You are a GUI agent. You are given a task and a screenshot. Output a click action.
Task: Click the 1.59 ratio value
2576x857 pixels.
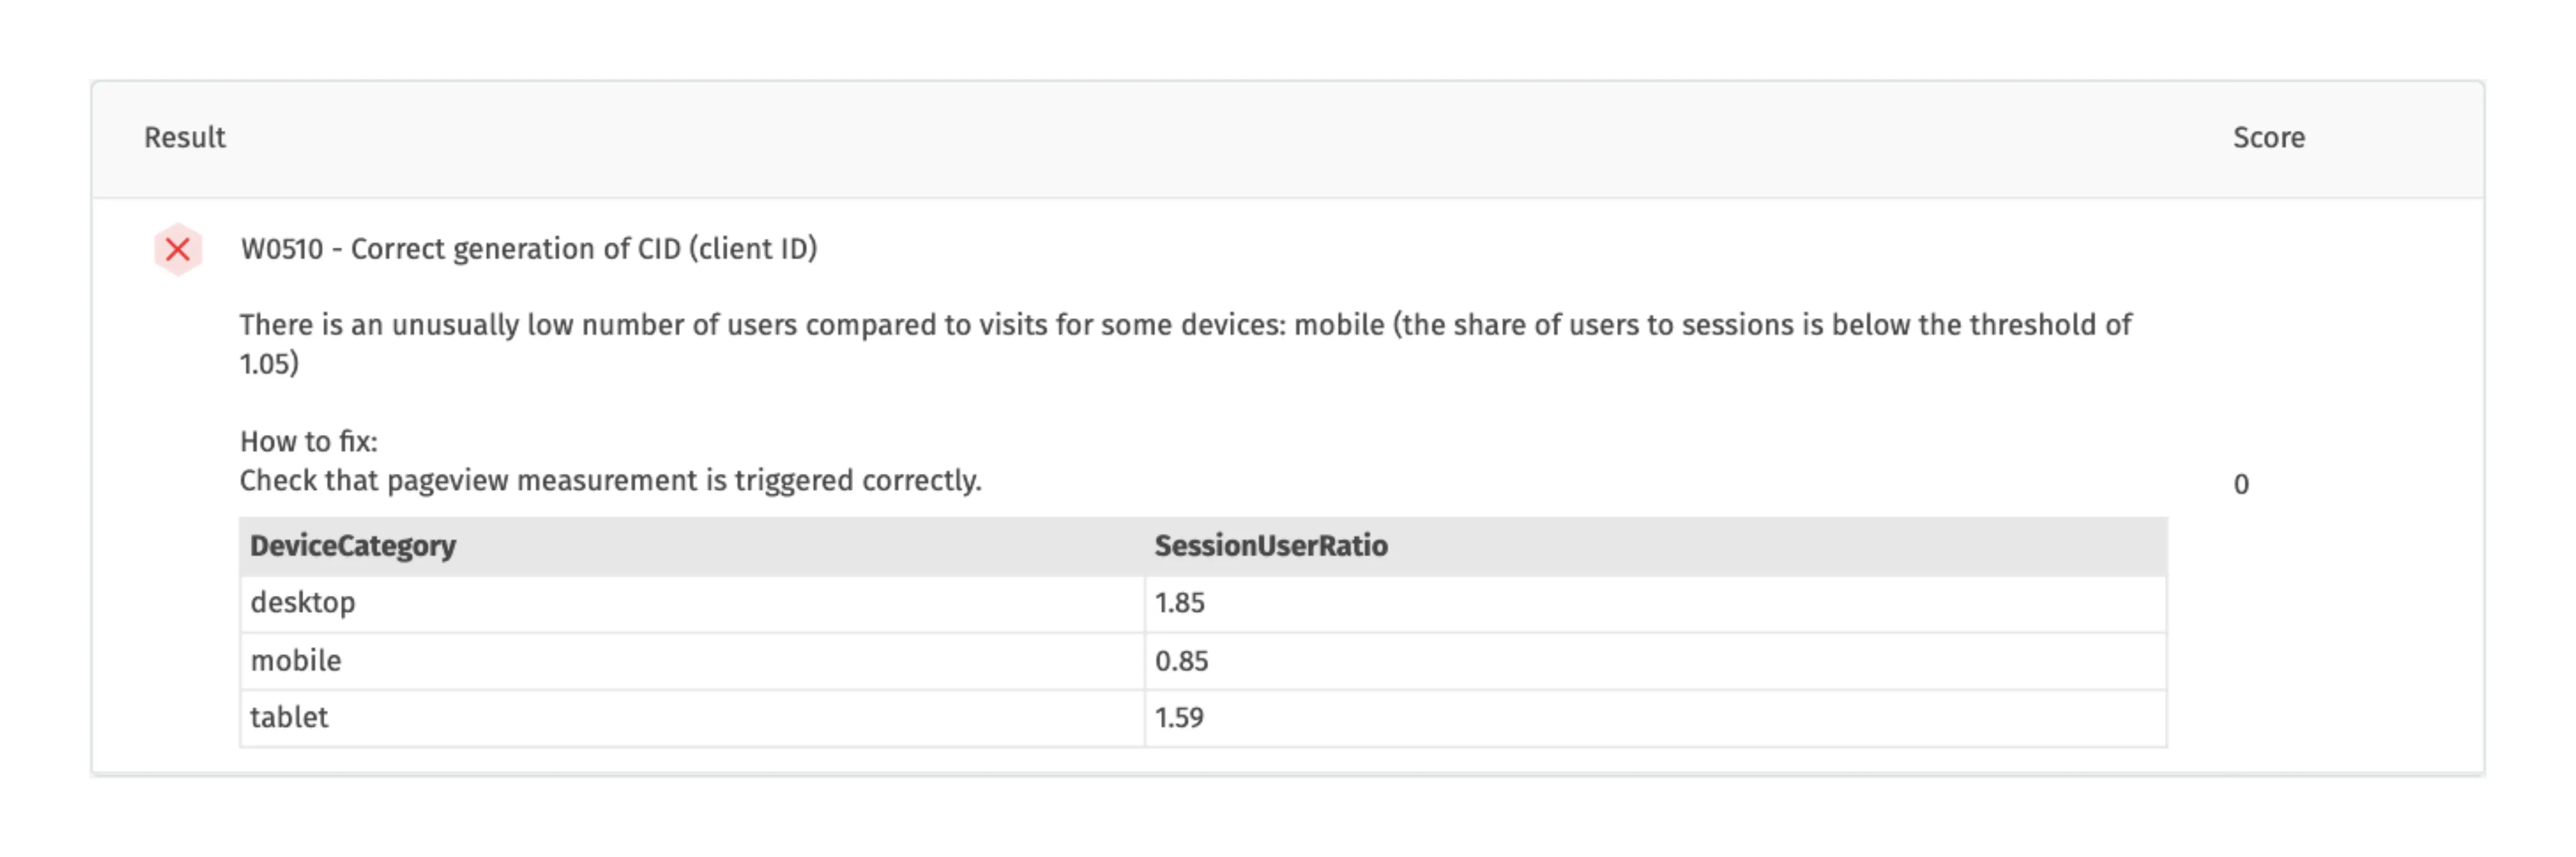(1179, 718)
